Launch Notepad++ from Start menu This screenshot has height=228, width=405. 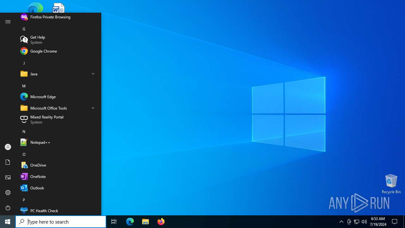coord(59,142)
